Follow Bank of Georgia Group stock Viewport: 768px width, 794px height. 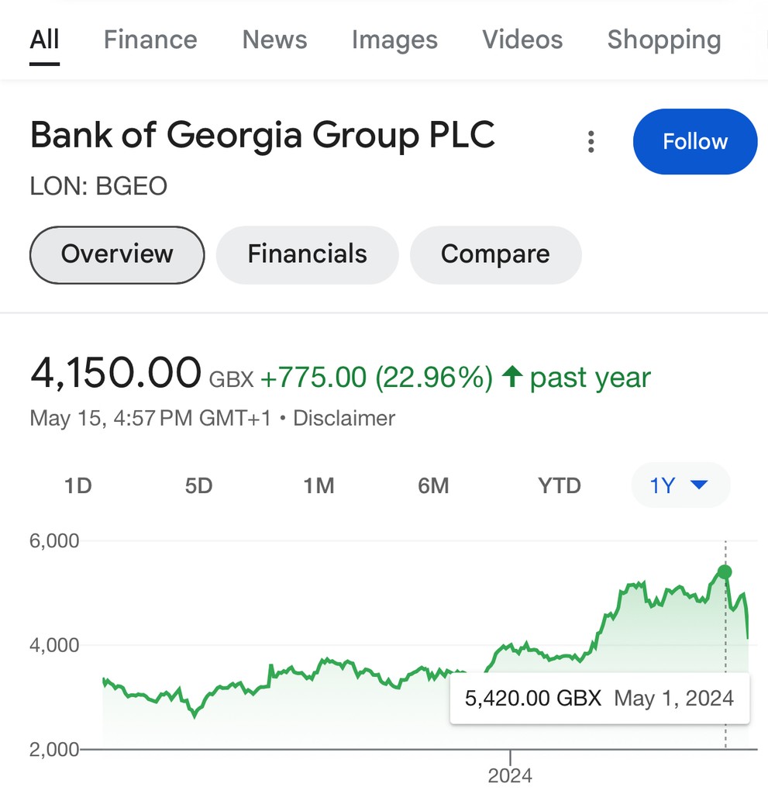(x=694, y=142)
